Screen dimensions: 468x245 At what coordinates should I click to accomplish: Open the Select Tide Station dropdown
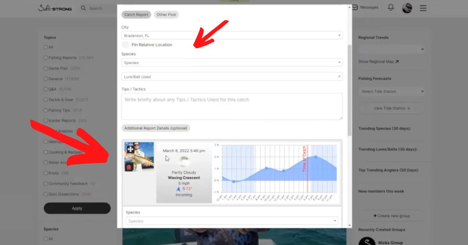click(391, 92)
